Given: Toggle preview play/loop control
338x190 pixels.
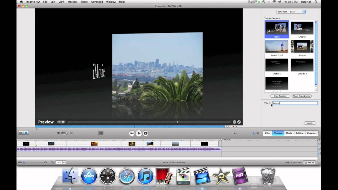Looking at the screenshot, I should [61, 122].
